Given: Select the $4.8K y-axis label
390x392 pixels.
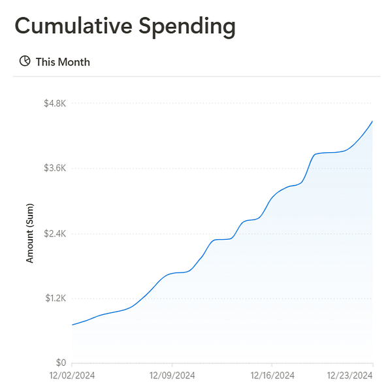Looking at the screenshot, I should pyautogui.click(x=55, y=103).
